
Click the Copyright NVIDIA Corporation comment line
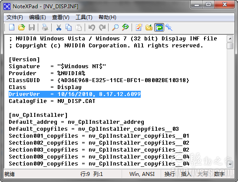106,46
